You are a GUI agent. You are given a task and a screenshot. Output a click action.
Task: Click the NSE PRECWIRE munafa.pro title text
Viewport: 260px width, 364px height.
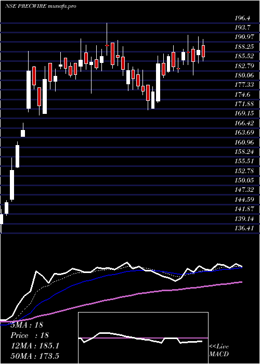tap(41, 6)
